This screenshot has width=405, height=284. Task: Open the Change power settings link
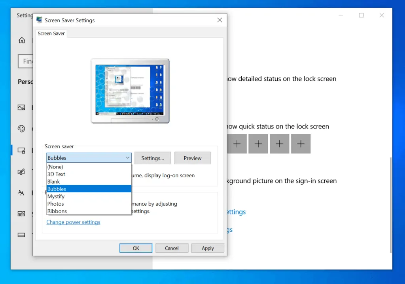[x=73, y=222]
